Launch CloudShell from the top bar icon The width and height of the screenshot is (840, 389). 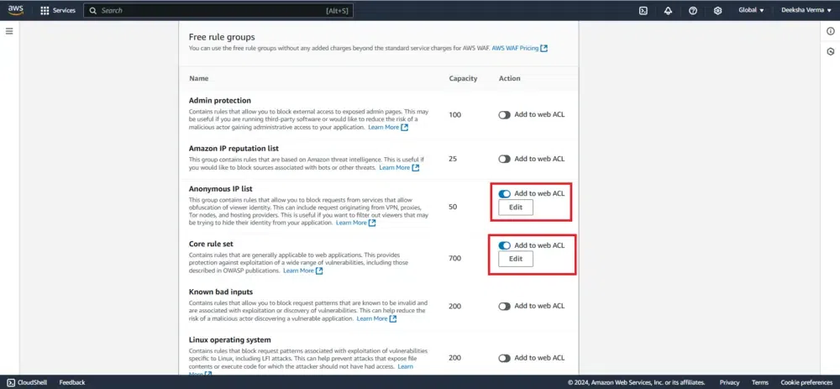tap(643, 10)
